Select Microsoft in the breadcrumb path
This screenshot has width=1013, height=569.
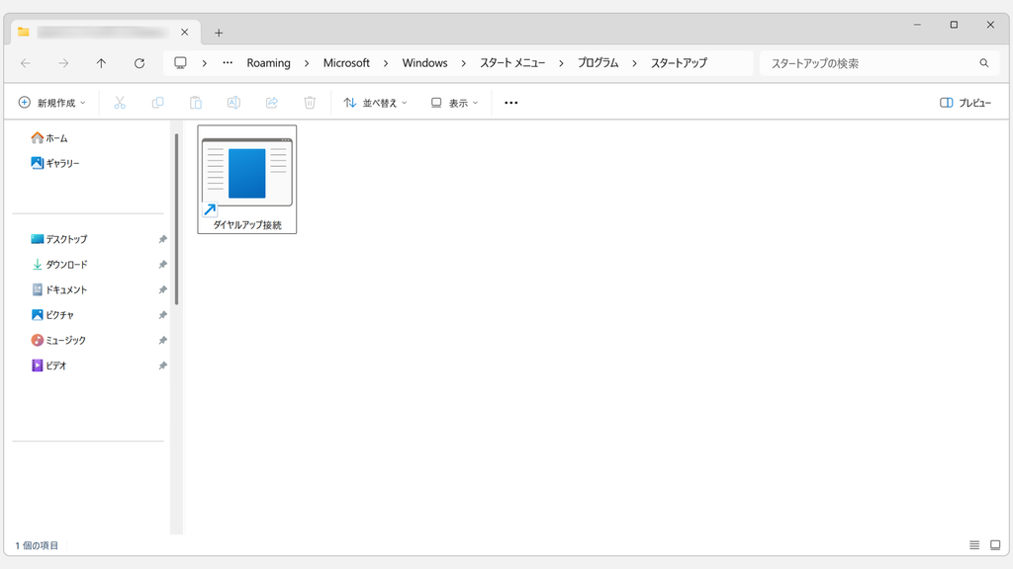click(x=346, y=63)
